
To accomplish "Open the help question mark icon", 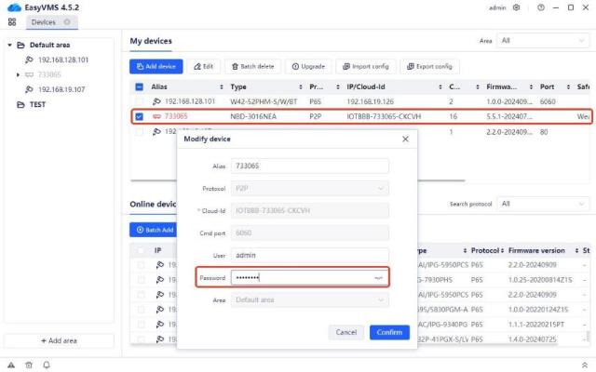I will 538,7.
